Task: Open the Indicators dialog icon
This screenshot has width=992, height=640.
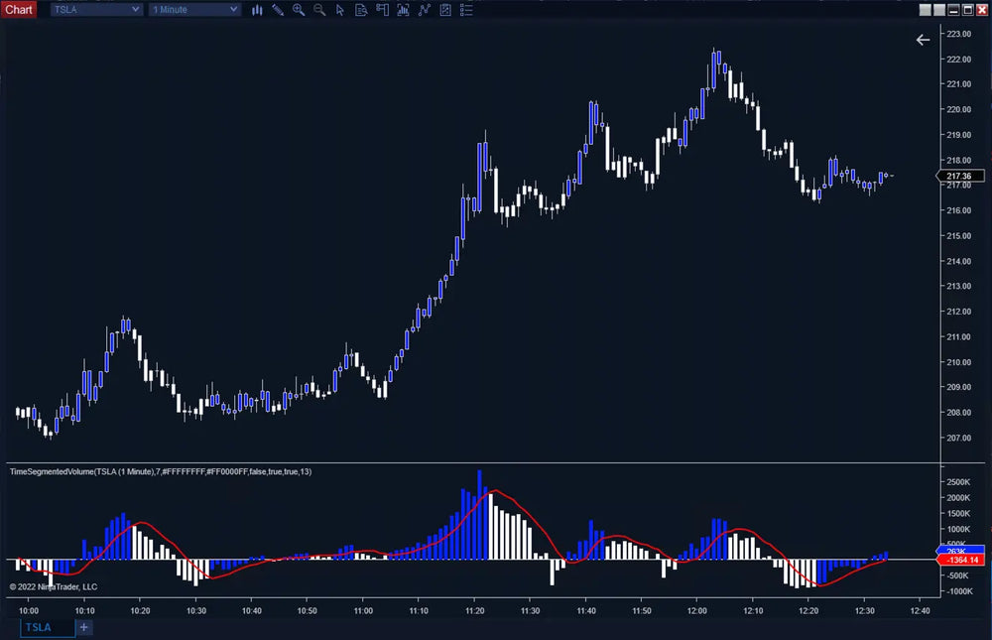Action: tap(403, 10)
